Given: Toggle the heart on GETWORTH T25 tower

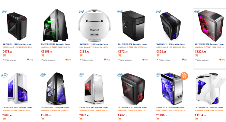Looking at the screenshot, I should pos(66,59).
